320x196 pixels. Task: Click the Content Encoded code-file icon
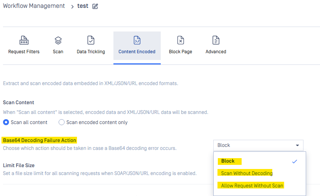point(137,40)
